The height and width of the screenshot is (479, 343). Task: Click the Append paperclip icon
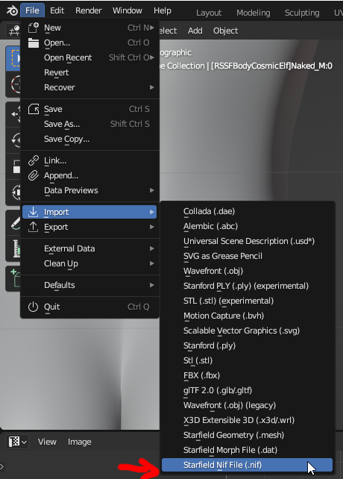coord(34,175)
